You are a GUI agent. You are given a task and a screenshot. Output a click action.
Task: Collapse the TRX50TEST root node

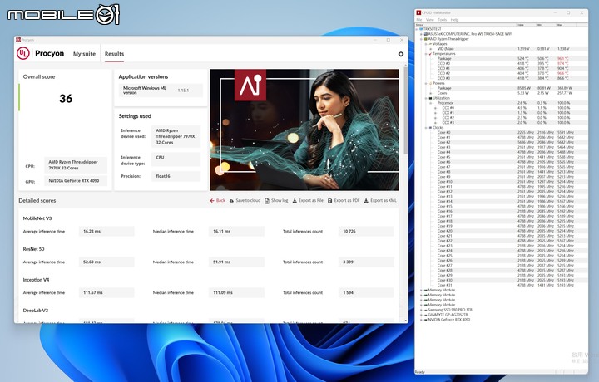pyautogui.click(x=417, y=29)
